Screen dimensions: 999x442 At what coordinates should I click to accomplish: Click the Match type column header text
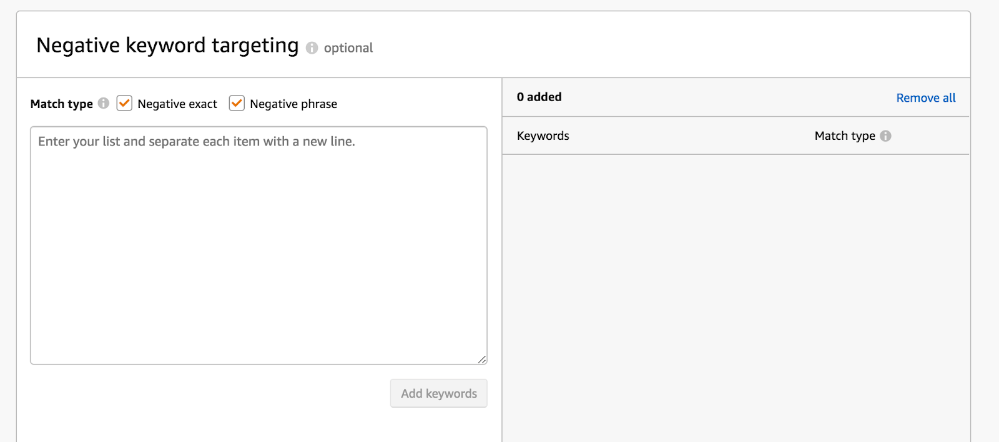coord(844,136)
